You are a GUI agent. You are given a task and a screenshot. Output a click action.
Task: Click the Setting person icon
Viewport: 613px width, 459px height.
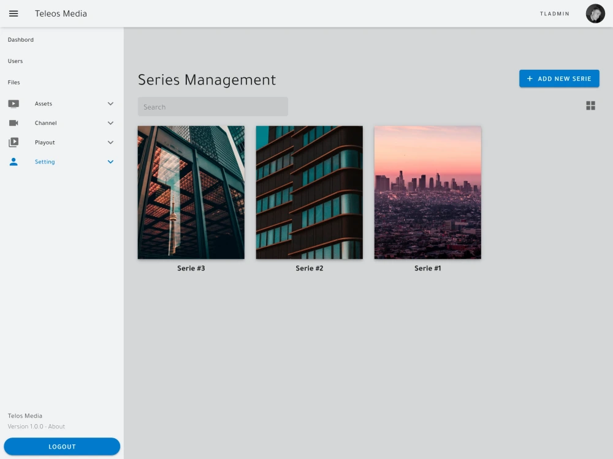pyautogui.click(x=13, y=162)
